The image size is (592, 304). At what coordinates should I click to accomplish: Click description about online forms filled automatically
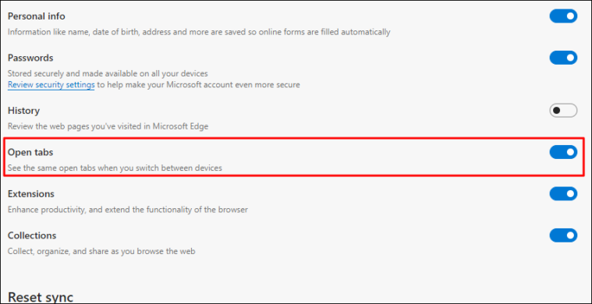(199, 32)
